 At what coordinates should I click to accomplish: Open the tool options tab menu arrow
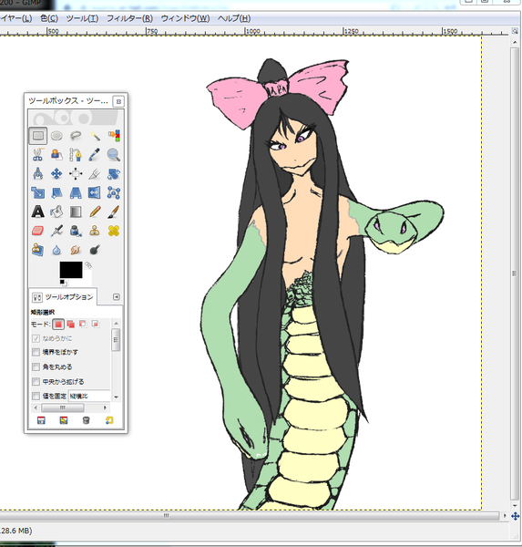(x=117, y=297)
